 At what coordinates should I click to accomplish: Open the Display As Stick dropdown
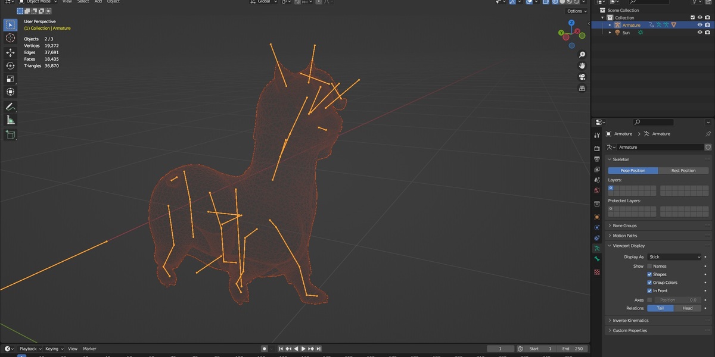(x=674, y=257)
